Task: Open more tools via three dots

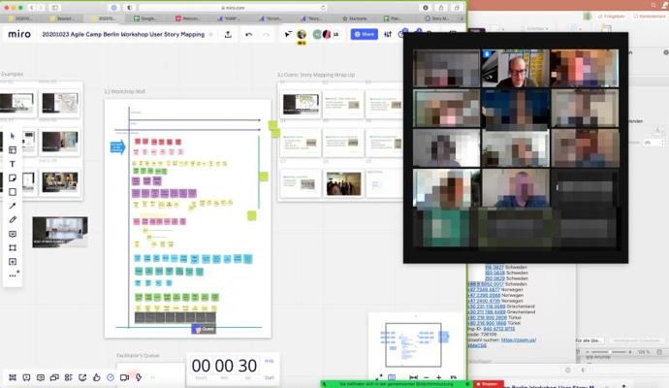Action: click(x=13, y=275)
